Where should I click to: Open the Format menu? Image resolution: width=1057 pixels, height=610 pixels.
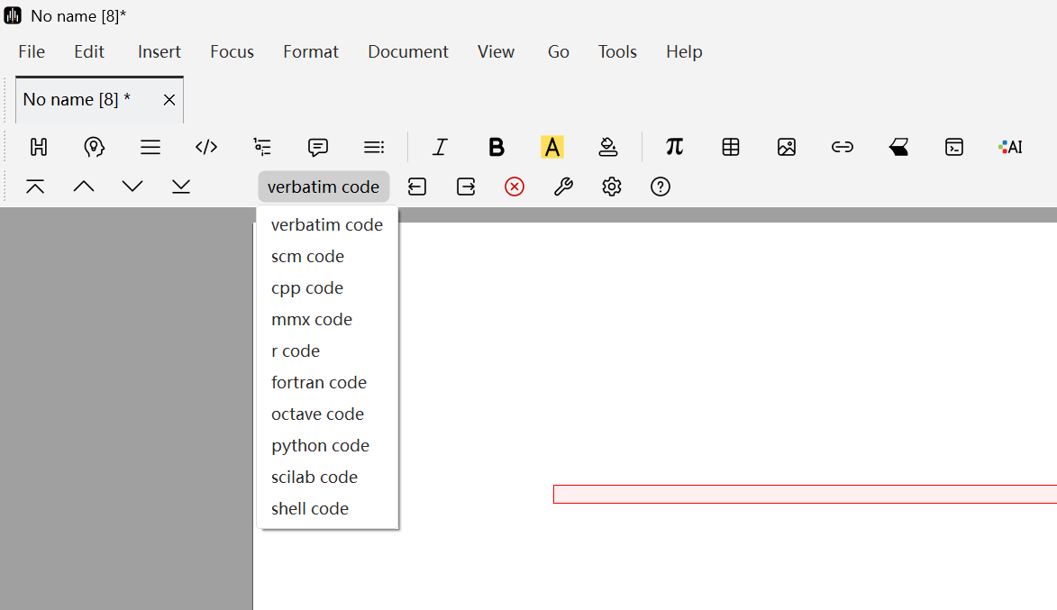point(311,51)
